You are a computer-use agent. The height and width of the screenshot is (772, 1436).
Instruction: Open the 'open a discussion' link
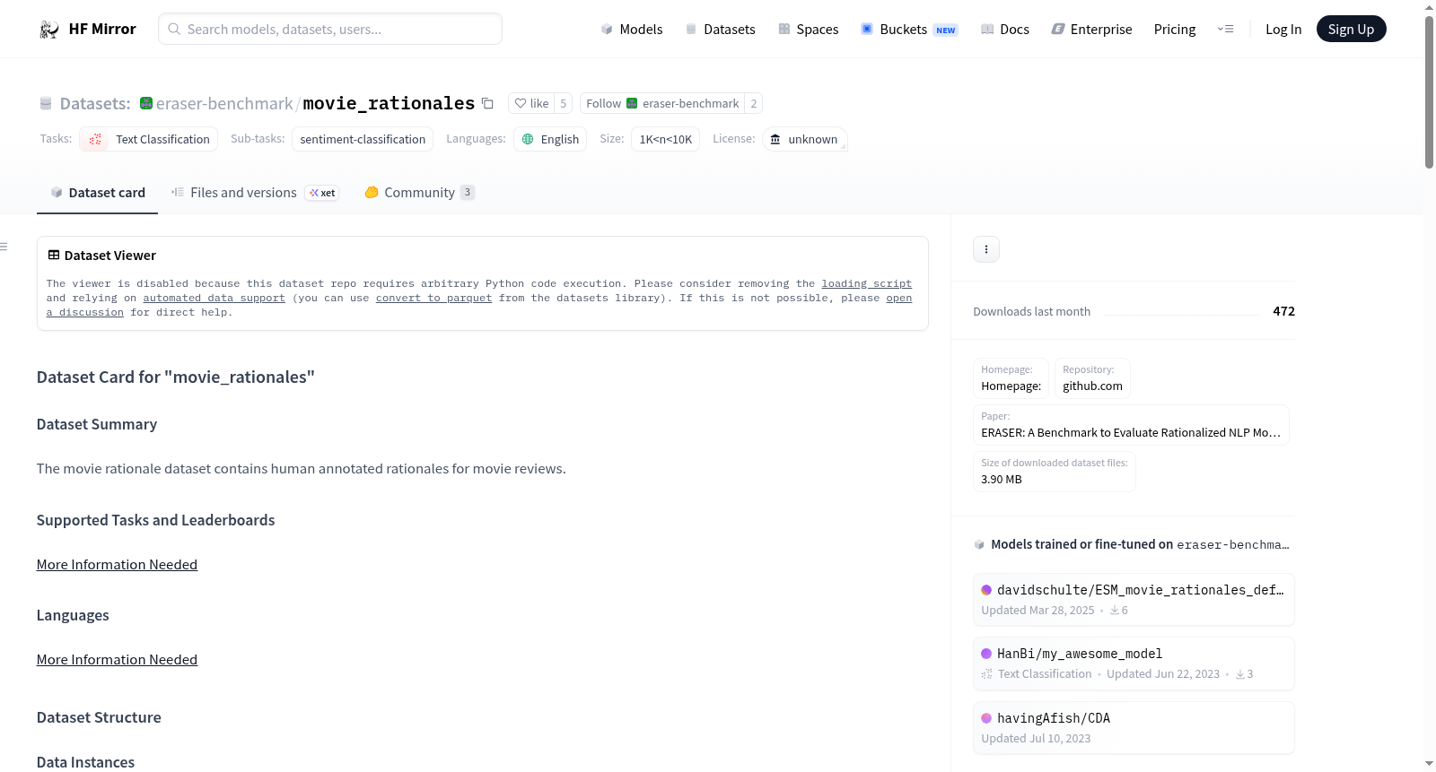click(x=899, y=298)
